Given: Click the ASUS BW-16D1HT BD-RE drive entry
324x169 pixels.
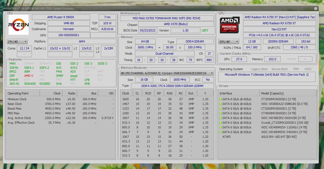Looking at the screenshot, I should pos(279,137).
